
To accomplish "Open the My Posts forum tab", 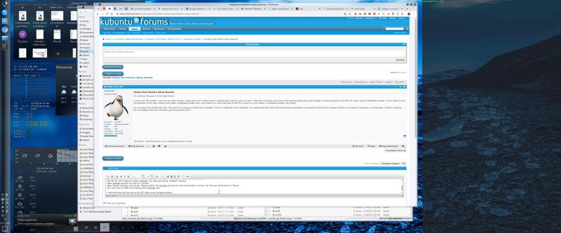I will coord(147,29).
